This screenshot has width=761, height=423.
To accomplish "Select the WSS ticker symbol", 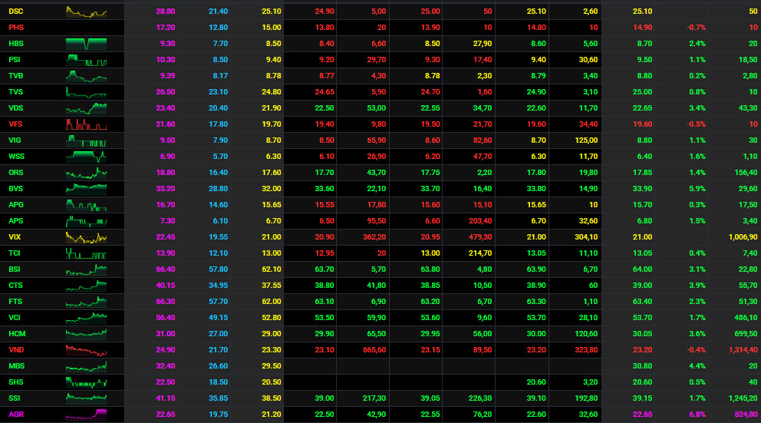I will 17,157.
